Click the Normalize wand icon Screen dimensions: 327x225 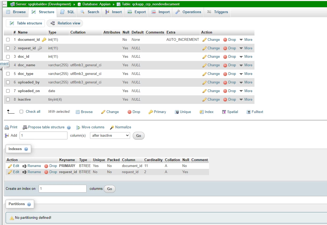[112, 128]
